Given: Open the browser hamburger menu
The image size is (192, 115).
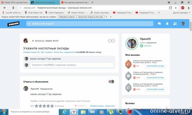Looking at the screenshot, I should [x=169, y=2].
